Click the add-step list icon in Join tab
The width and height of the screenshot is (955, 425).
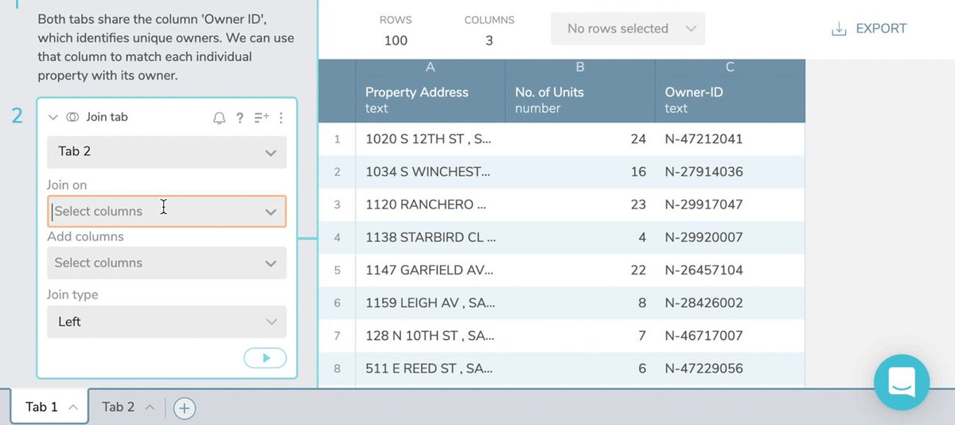pos(262,118)
